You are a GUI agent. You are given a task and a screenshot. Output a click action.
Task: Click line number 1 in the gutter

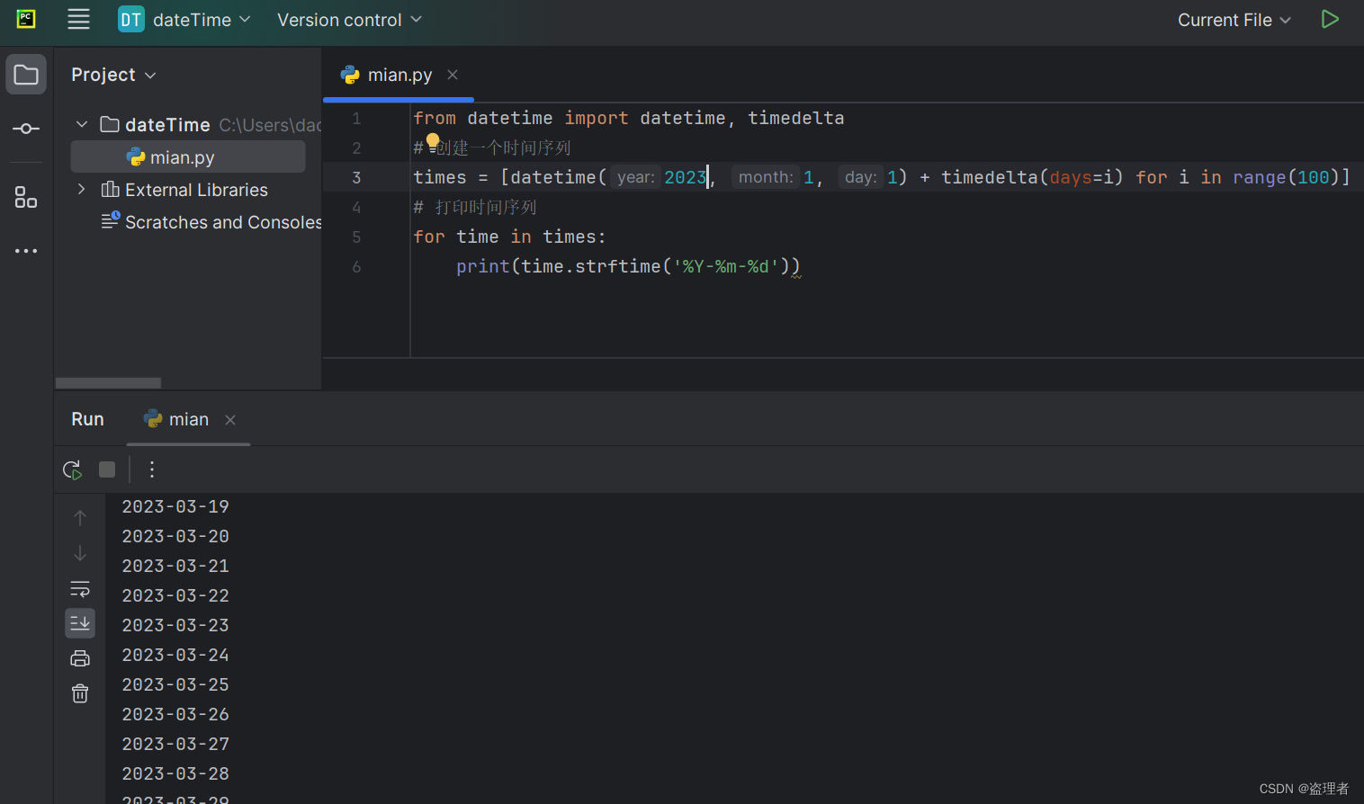click(357, 119)
